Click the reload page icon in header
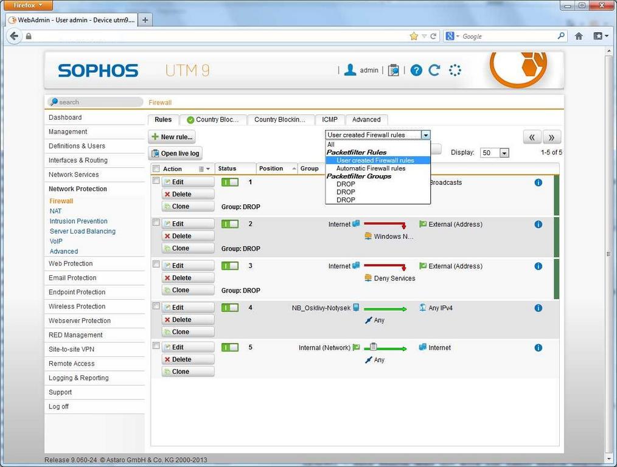Viewport: 617px width, 467px height. point(434,71)
